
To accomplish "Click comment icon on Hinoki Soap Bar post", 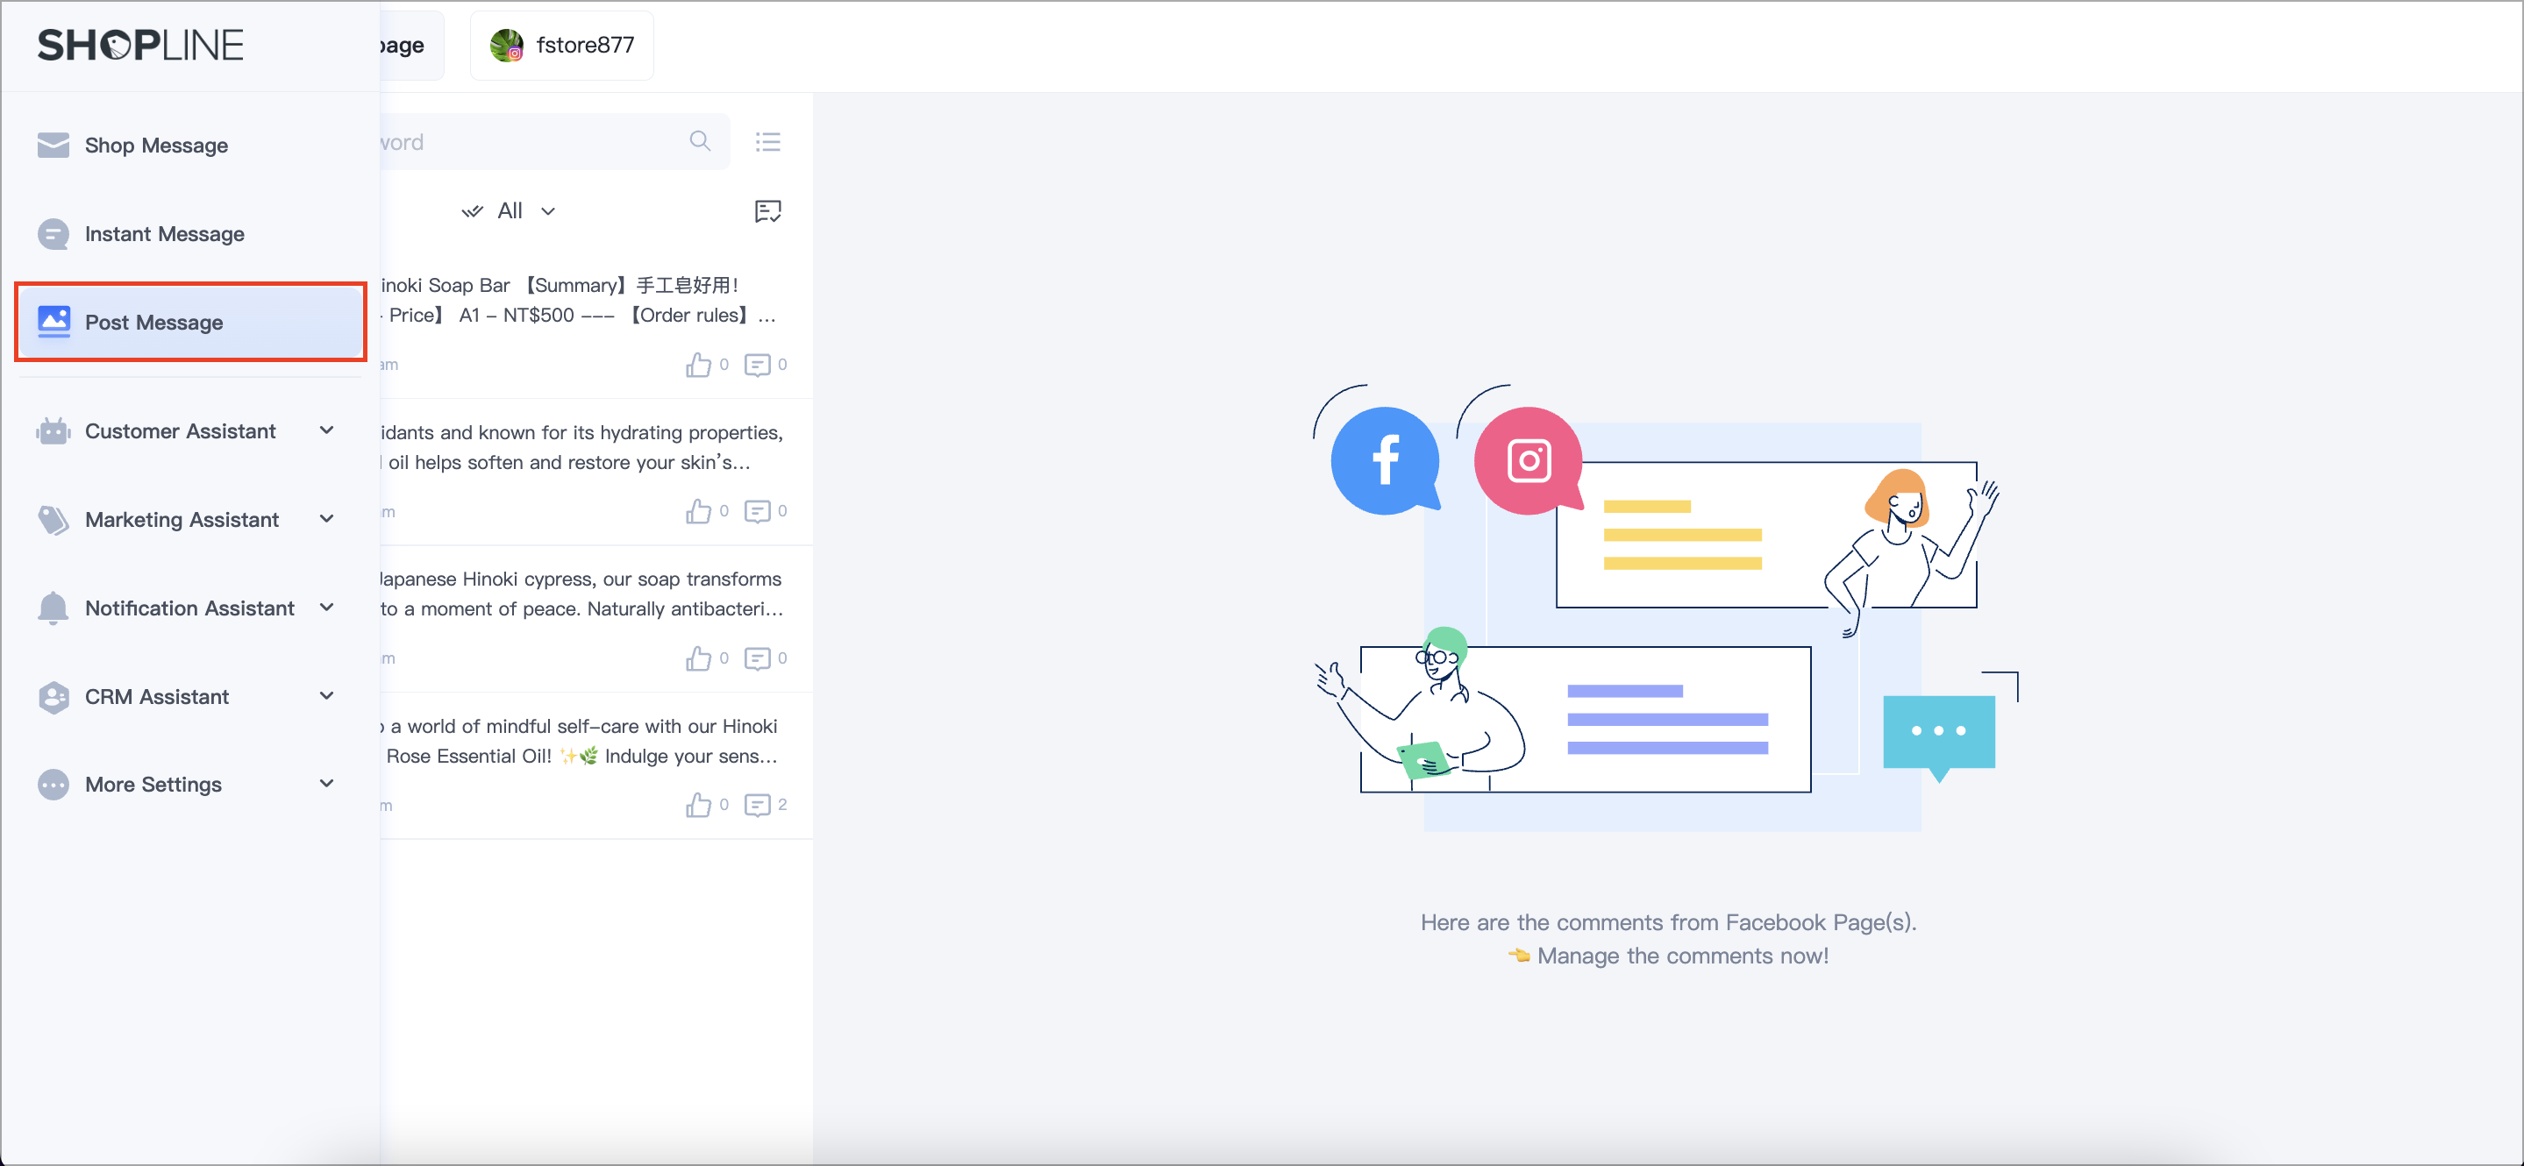I will click(758, 365).
